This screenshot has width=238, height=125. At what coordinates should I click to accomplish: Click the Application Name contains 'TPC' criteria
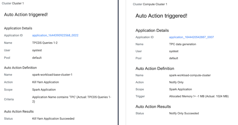coord(72,99)
